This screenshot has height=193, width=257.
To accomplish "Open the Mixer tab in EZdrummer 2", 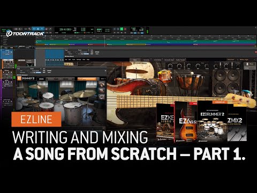I will [70, 79].
